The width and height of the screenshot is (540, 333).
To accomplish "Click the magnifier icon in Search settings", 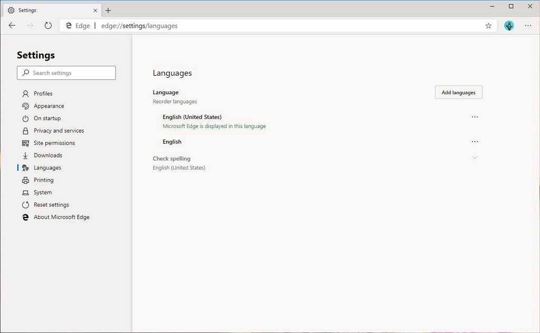I will 25,73.
